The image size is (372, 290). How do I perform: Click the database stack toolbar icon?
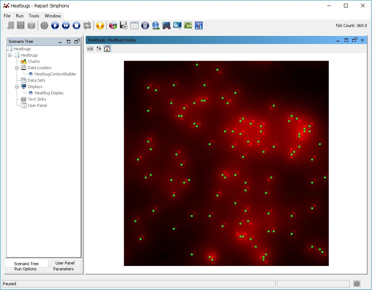coord(31,26)
